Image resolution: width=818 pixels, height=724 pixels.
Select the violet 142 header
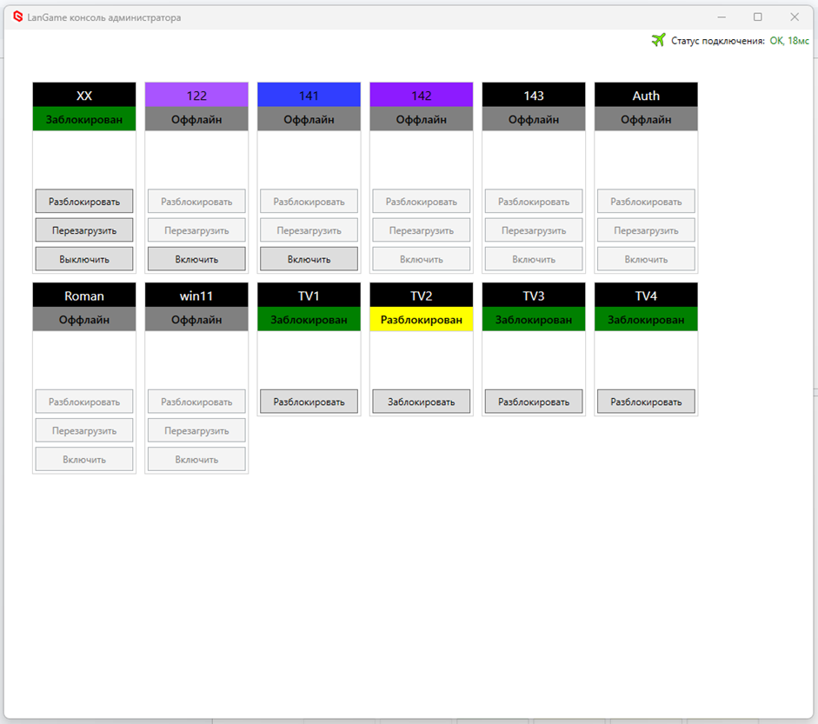click(422, 96)
